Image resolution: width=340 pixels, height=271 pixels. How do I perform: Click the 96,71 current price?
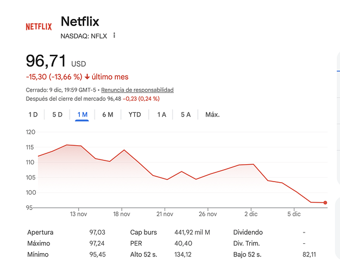[46, 61]
